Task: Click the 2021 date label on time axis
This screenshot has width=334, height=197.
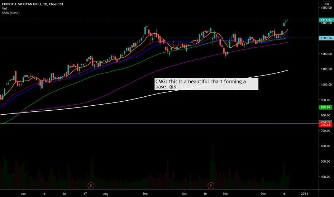Action: pos(304,193)
